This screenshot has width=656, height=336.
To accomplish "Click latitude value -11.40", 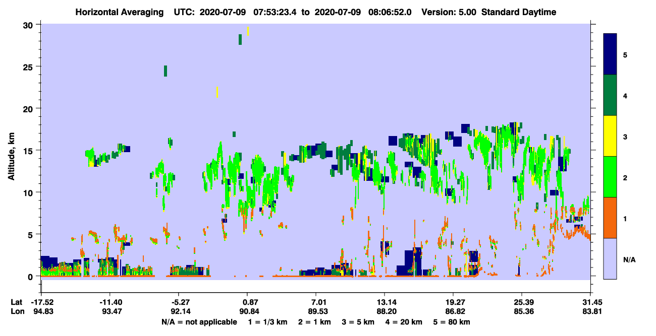I will 110,302.
